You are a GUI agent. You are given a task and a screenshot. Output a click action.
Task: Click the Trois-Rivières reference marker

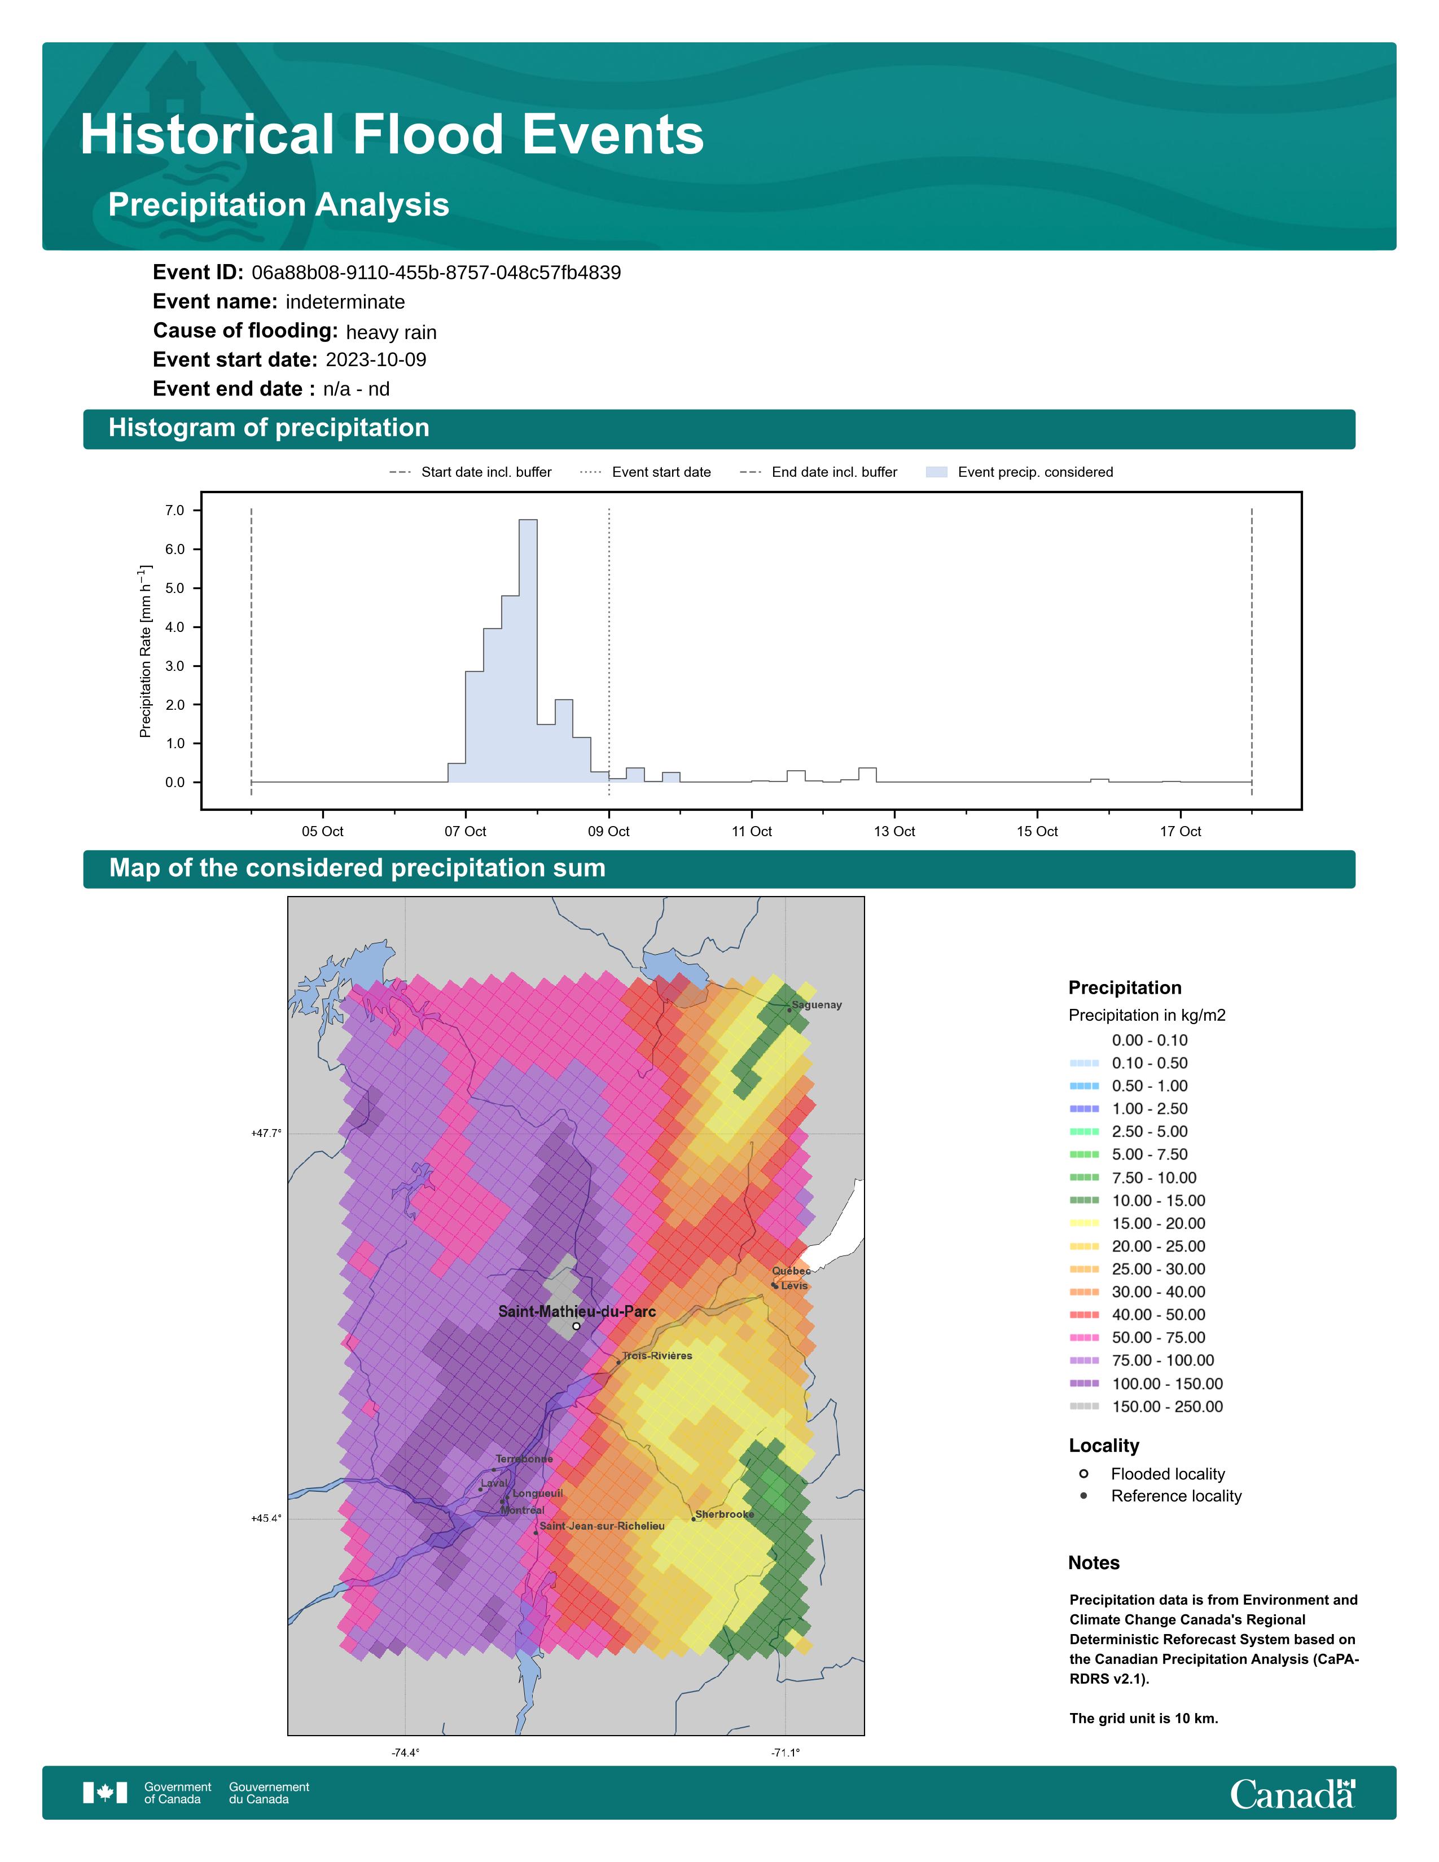tap(619, 1362)
